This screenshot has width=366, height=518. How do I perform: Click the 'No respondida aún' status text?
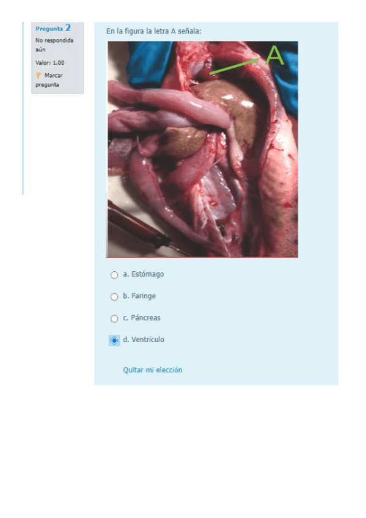pos(54,45)
